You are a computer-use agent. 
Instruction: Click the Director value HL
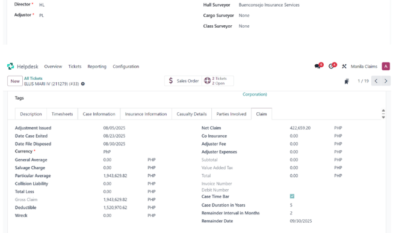(x=42, y=5)
